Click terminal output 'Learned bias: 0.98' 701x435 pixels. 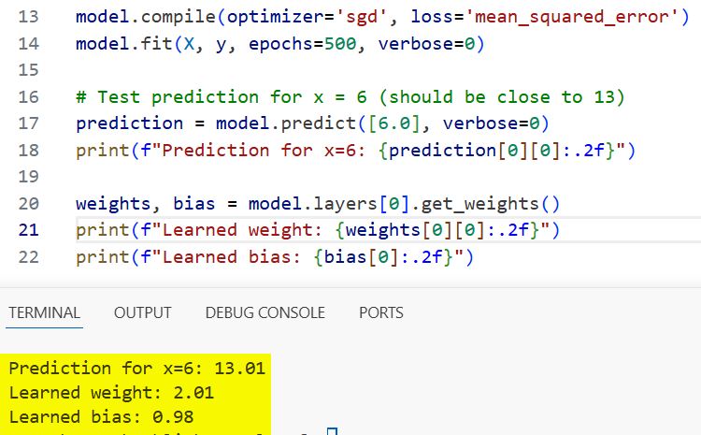click(101, 417)
